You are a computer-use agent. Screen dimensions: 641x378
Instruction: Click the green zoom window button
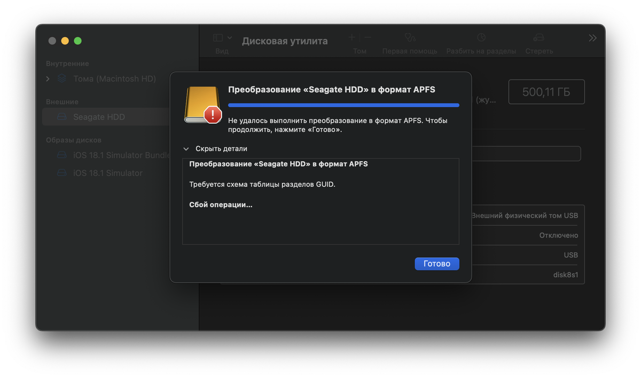pyautogui.click(x=77, y=41)
